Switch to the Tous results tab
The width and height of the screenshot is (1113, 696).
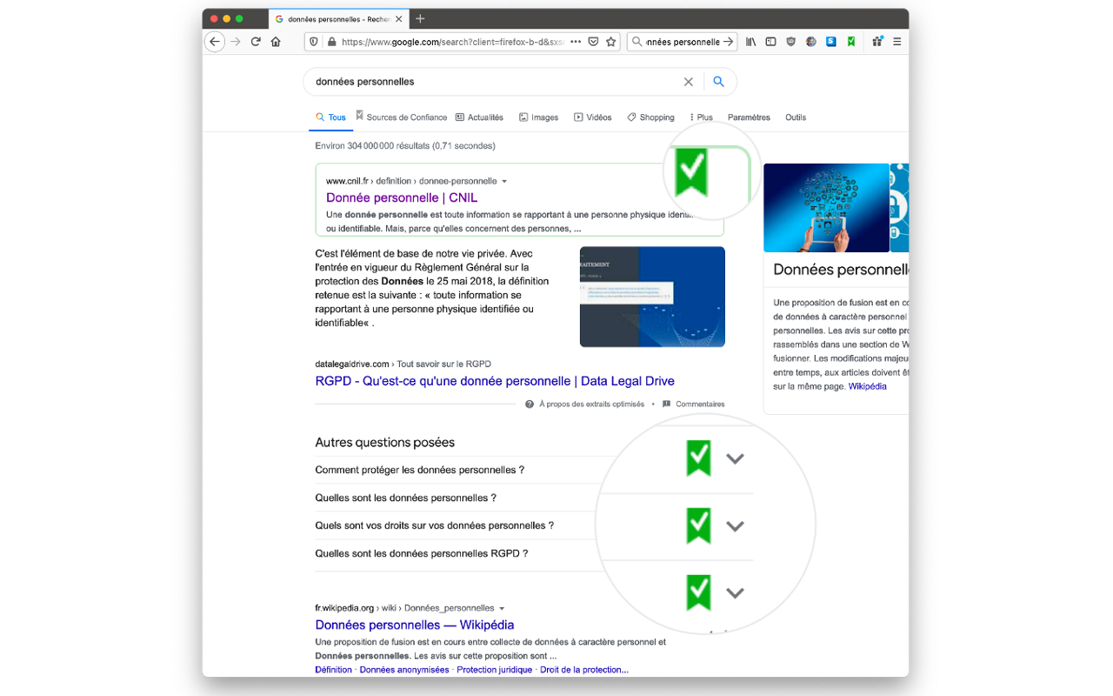coord(331,117)
